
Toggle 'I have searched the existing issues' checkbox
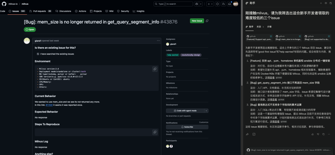38,54
